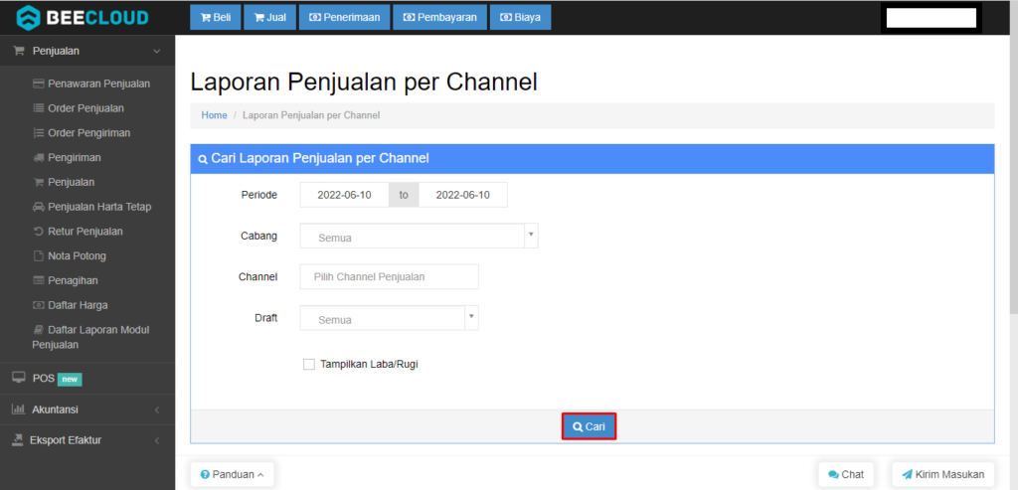
Task: Open the Cabang dropdown
Action: 419,237
